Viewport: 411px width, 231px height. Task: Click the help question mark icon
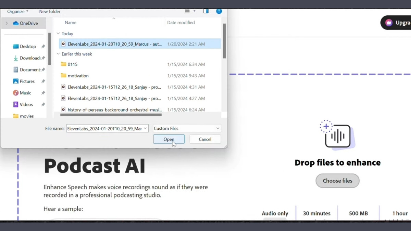[219, 11]
